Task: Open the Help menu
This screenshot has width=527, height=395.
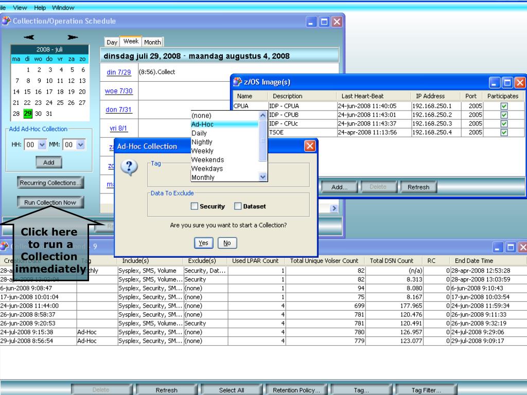Action: tap(40, 7)
